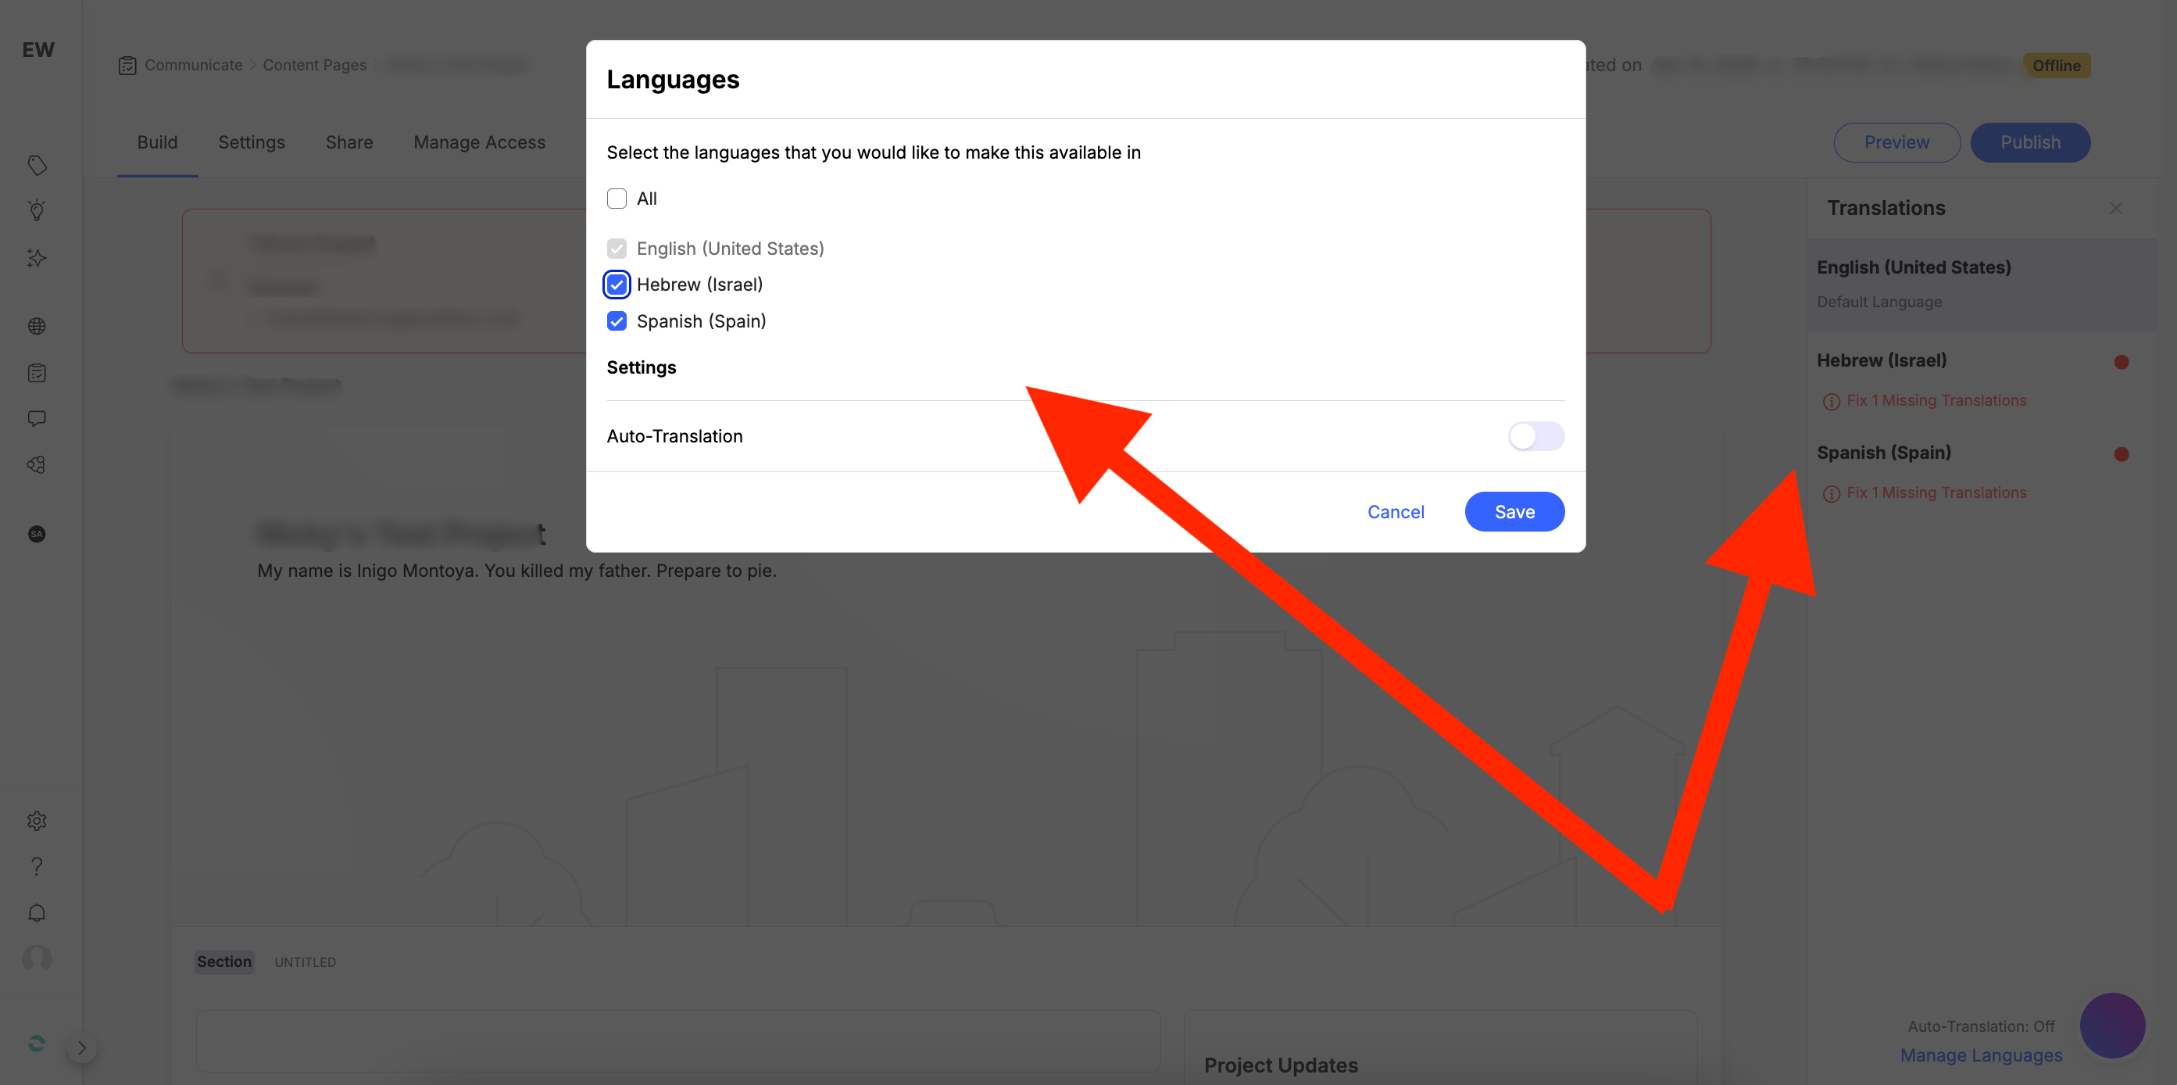Click the Communicate breadcrumb
This screenshot has height=1085, width=2177.
(194, 65)
